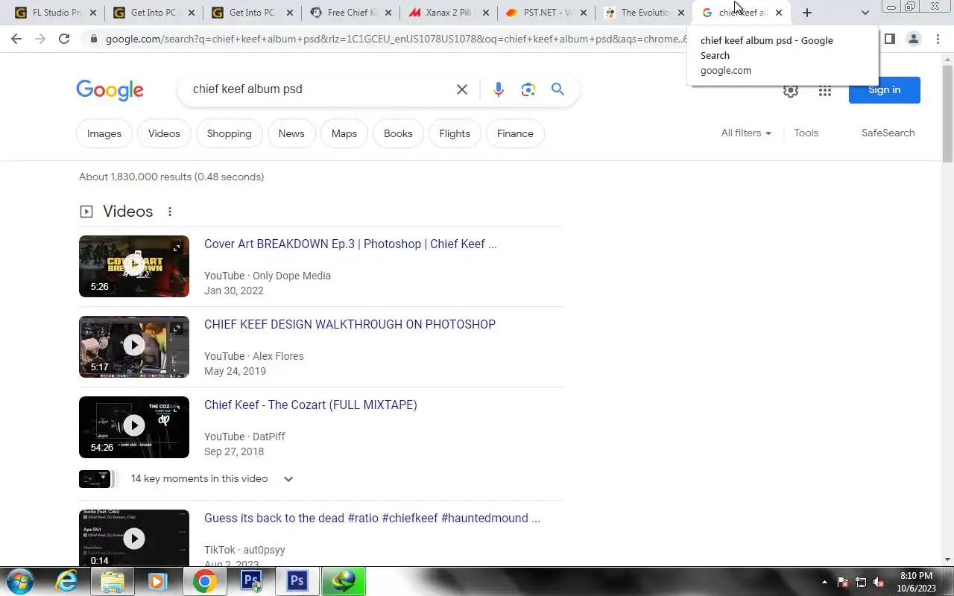954x596 pixels.
Task: Click the key moments preview thumbnail
Action: (x=95, y=479)
